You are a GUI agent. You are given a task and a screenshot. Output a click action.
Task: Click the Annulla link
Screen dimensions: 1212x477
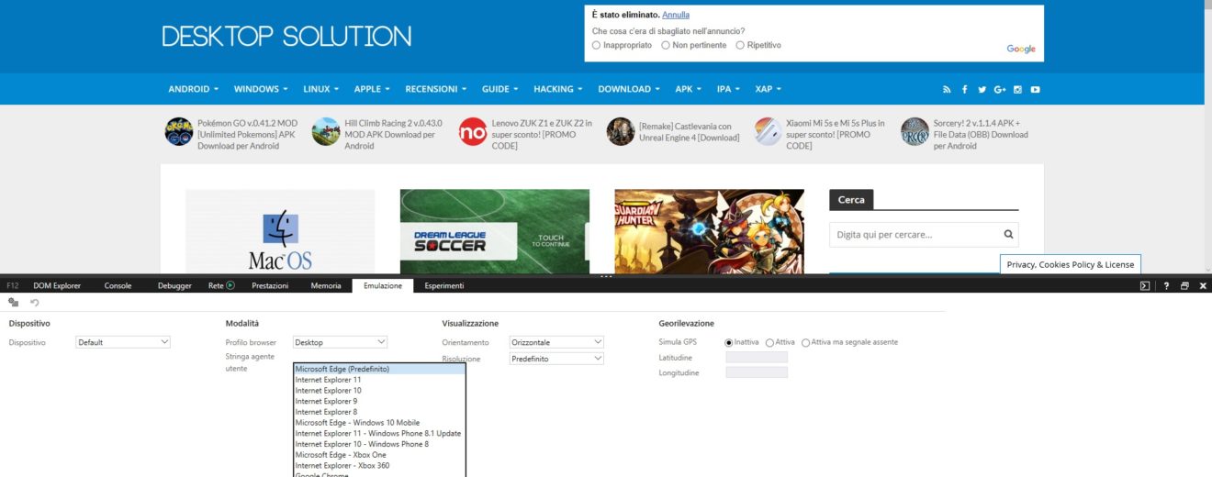coord(676,15)
